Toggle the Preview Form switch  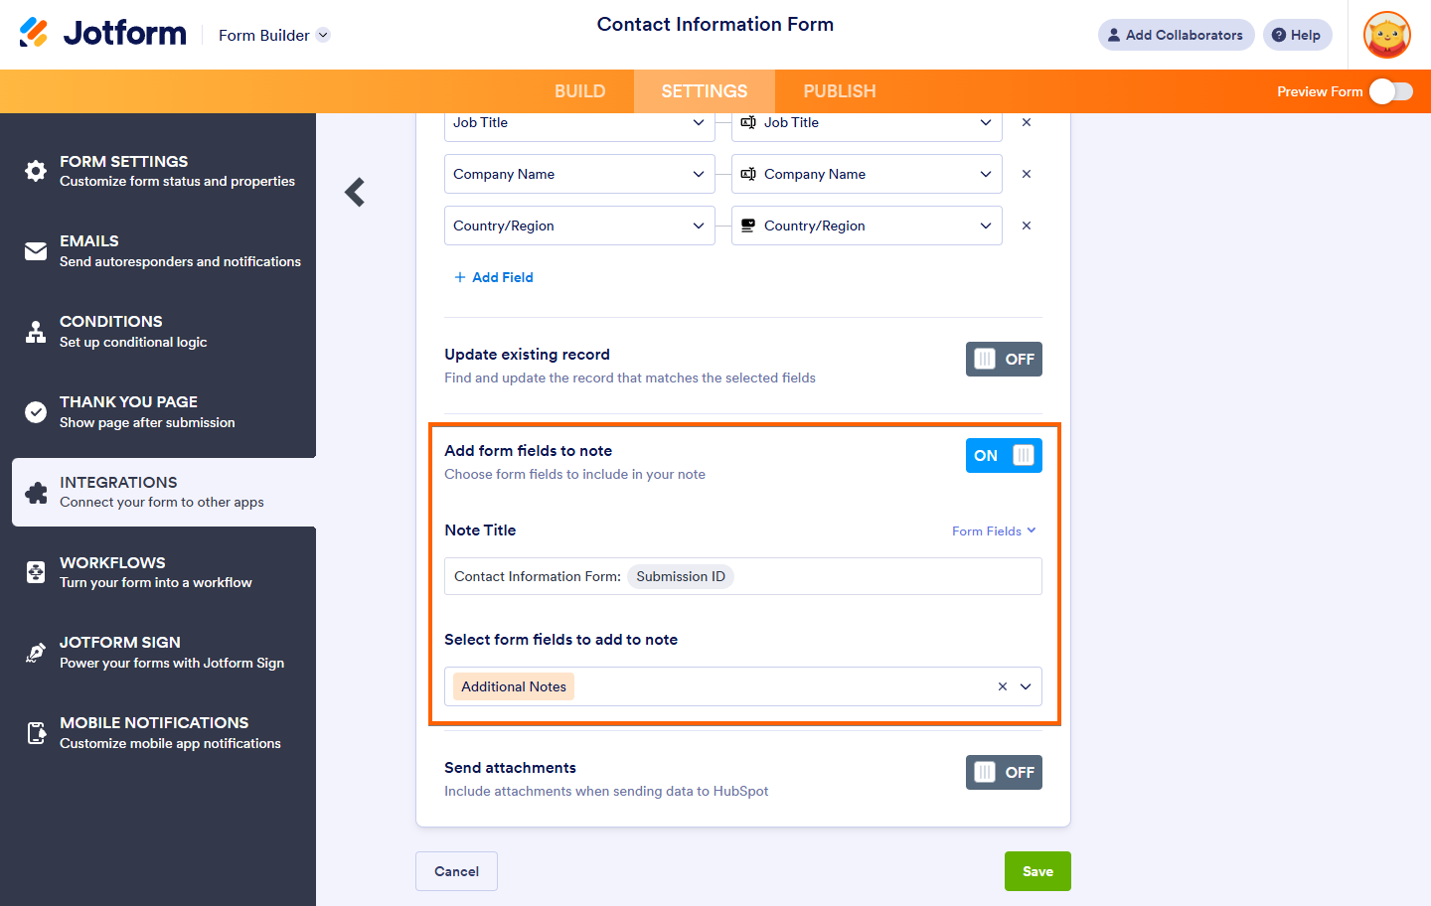point(1391,91)
